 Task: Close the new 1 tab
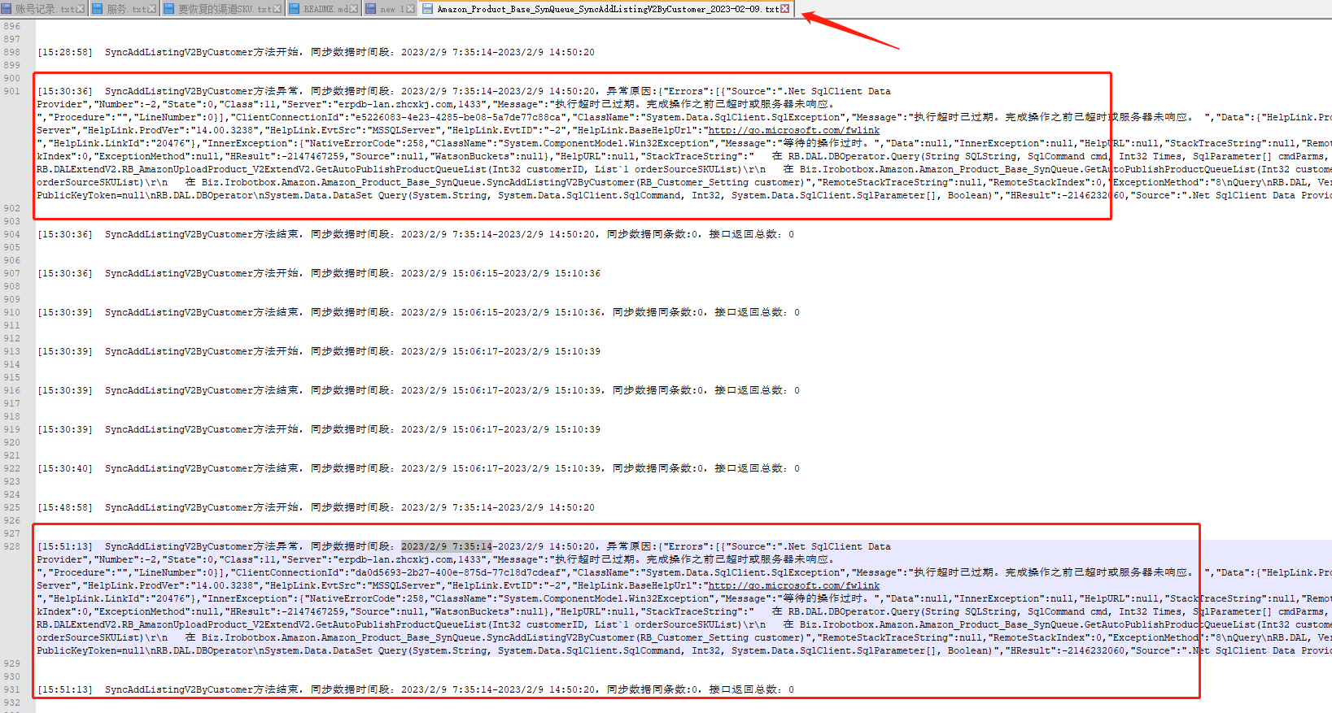[x=410, y=9]
